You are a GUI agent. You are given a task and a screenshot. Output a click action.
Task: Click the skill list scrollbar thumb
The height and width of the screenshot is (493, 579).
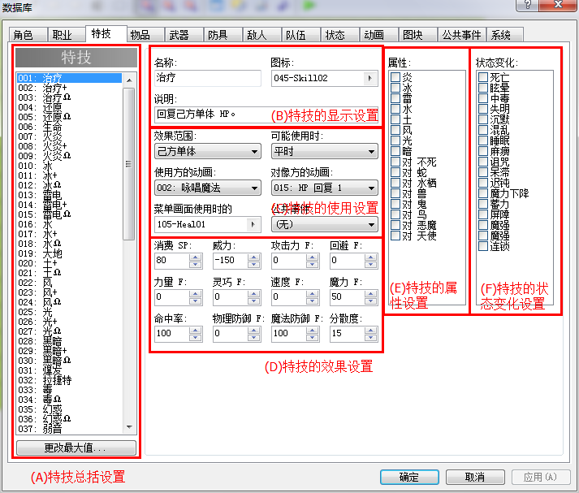(129, 164)
